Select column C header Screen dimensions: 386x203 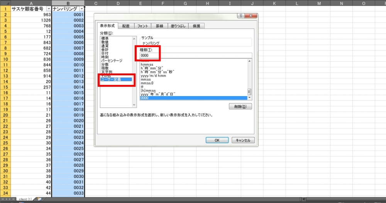pos(95,3)
